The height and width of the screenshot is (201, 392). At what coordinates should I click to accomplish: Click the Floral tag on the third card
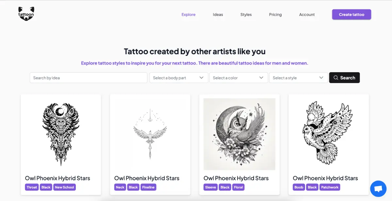[x=238, y=187]
